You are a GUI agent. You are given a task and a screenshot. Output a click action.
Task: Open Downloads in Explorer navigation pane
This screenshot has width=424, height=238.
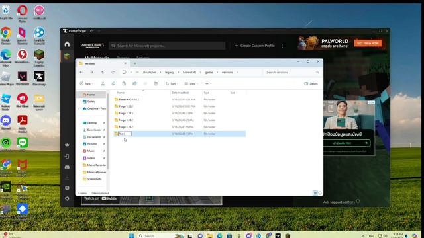click(93, 130)
